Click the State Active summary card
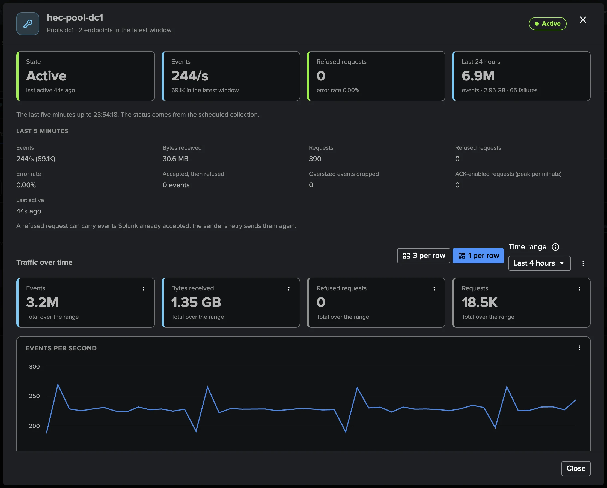The height and width of the screenshot is (488, 607). click(86, 76)
